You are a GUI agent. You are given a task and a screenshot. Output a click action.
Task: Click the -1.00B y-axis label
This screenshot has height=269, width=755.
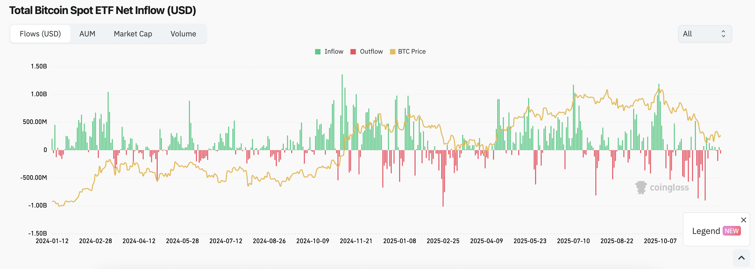[38, 205]
